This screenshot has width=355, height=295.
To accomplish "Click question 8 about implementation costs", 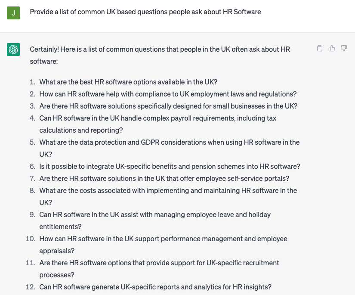I will (168, 196).
